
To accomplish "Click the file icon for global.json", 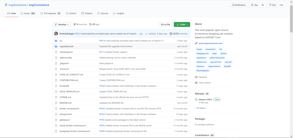I will [56, 120].
